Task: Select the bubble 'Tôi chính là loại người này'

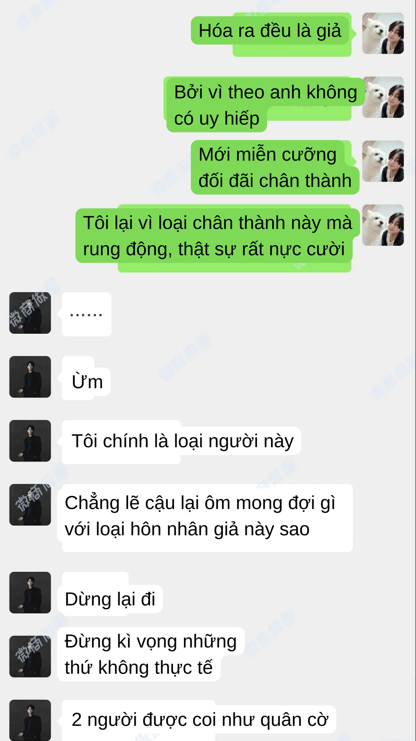Action: click(x=181, y=442)
